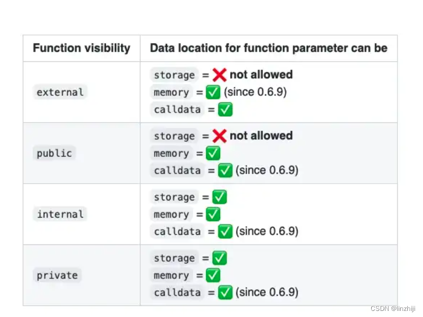Click the "storage" code tag in external row
The image size is (423, 317).
[174, 75]
